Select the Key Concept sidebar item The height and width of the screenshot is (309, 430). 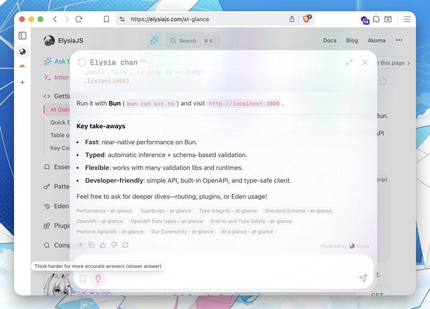[60, 148]
